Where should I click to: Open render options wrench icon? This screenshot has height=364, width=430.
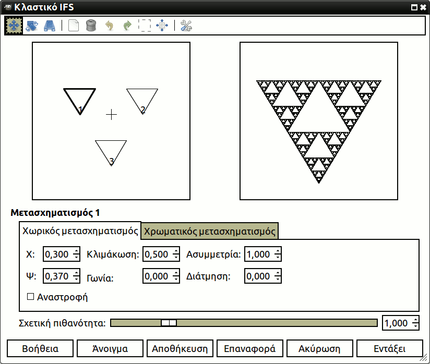[186, 26]
